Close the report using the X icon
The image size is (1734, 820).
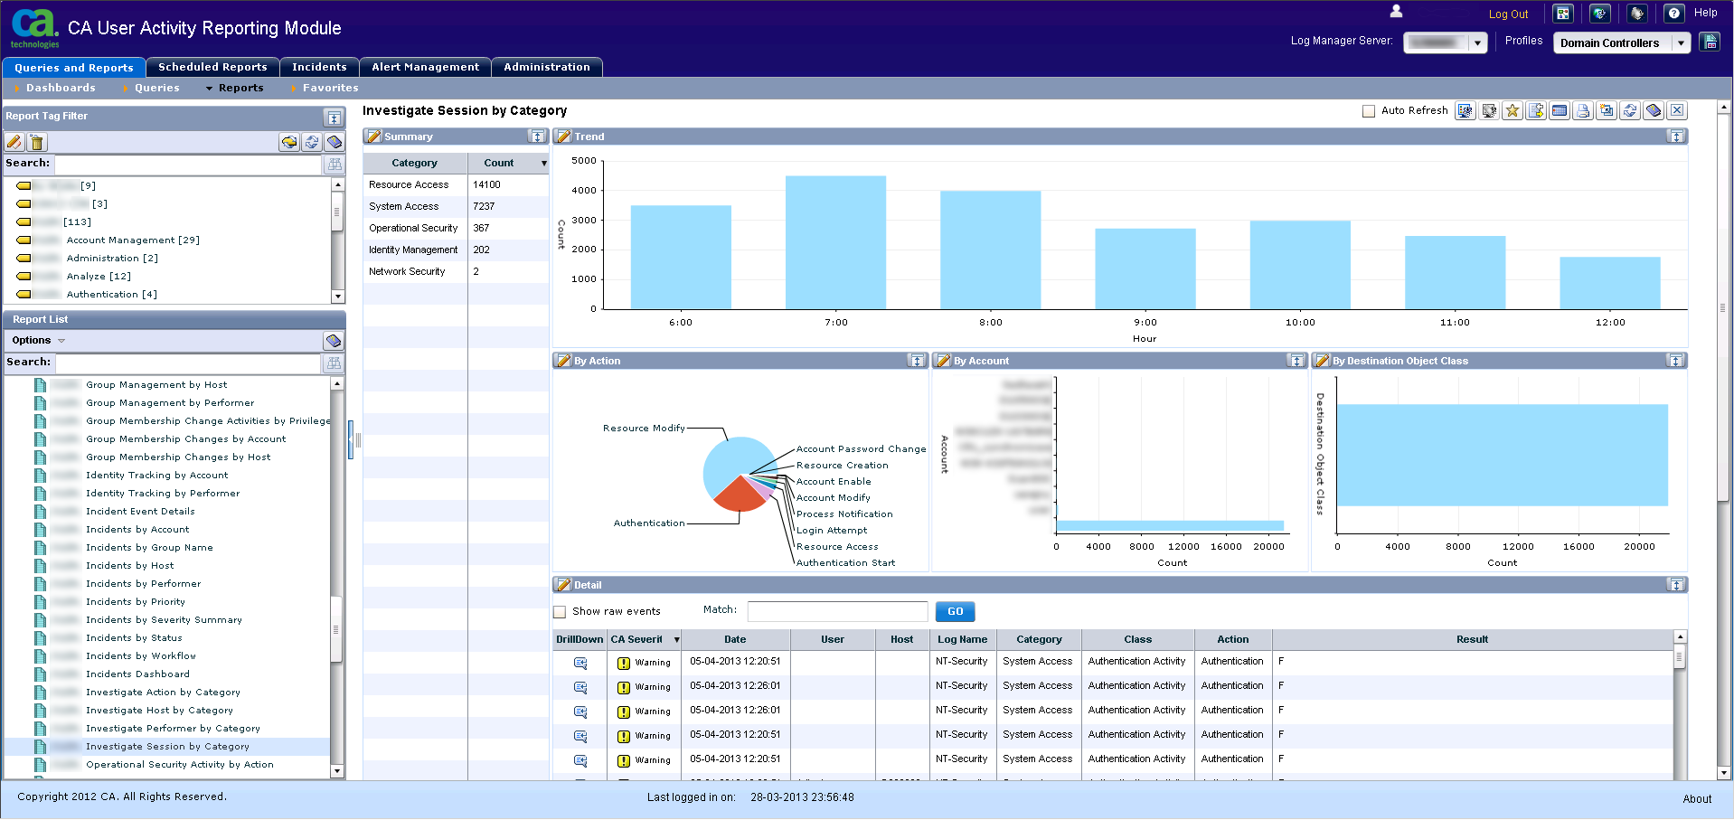tap(1677, 111)
